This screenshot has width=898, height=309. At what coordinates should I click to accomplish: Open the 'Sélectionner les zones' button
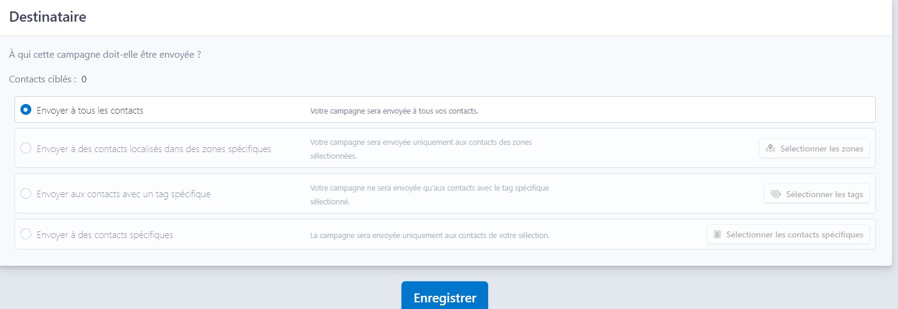pyautogui.click(x=814, y=148)
